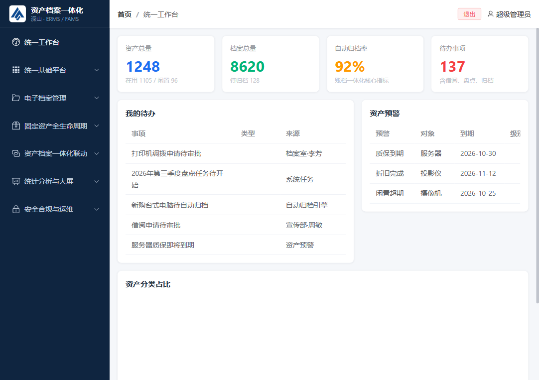Click 资产分类占比 panel title

point(148,284)
